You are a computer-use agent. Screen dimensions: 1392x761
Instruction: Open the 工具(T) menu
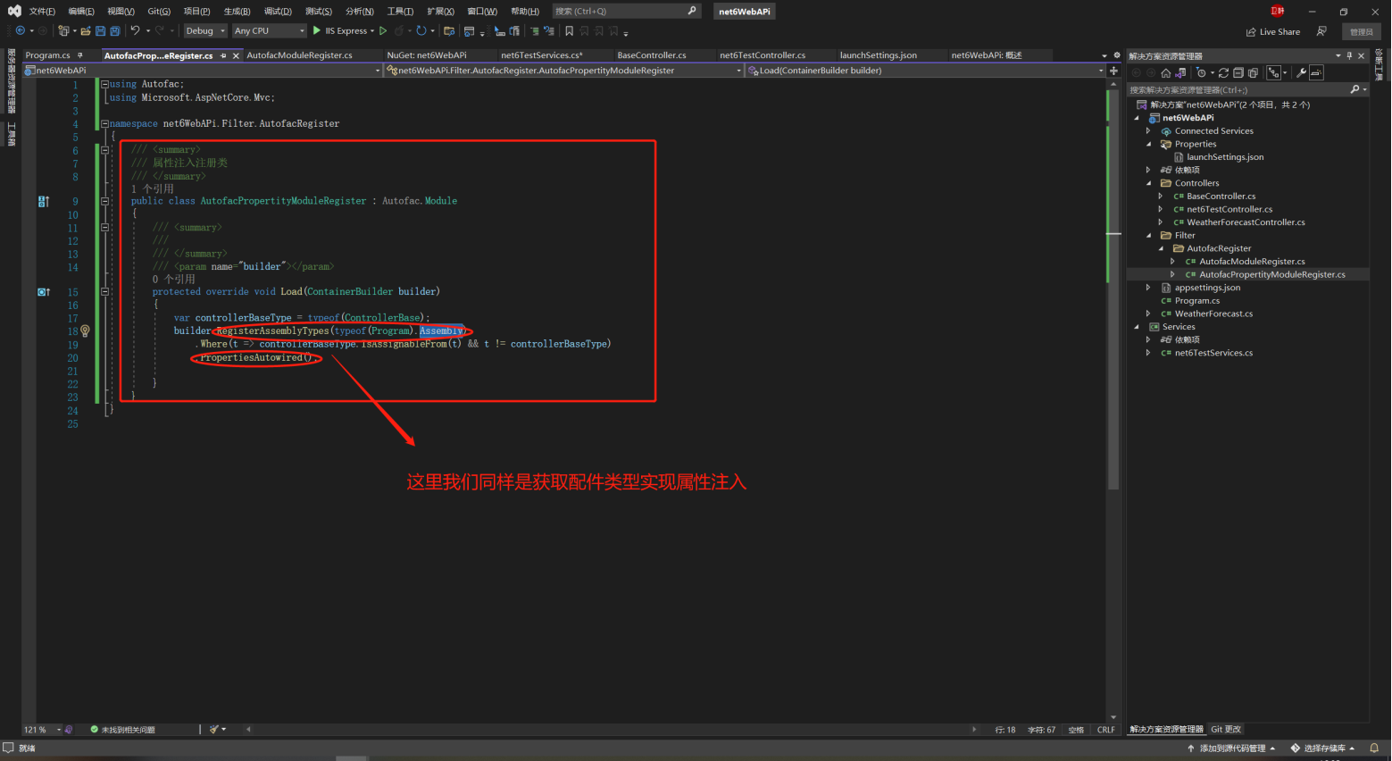click(x=400, y=12)
